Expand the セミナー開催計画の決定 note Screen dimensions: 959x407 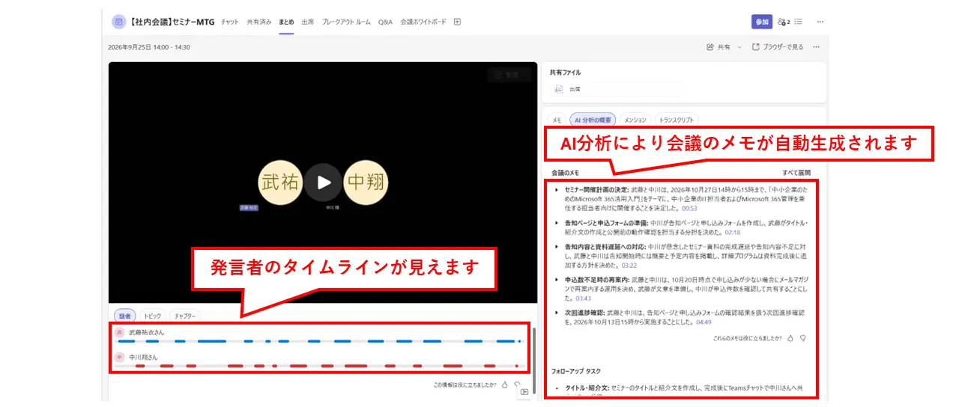tap(557, 190)
